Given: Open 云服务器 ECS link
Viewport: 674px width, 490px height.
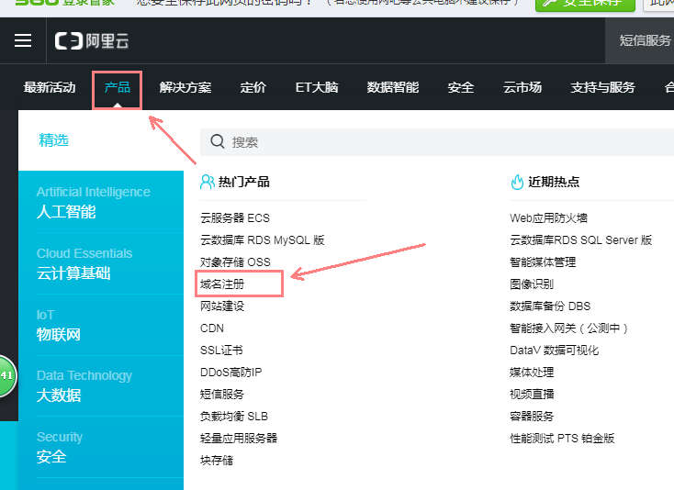Looking at the screenshot, I should (235, 218).
